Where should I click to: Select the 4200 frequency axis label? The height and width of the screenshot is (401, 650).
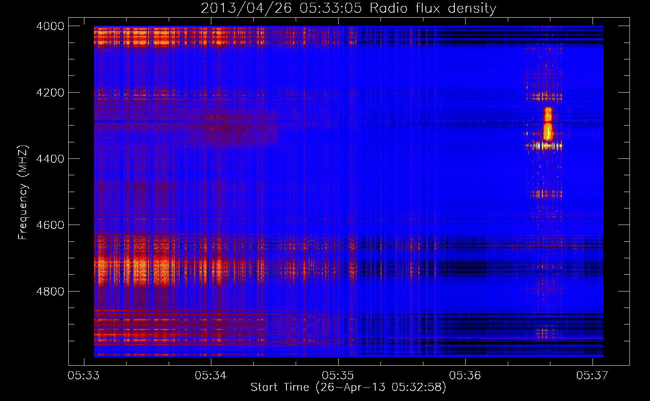(50, 93)
